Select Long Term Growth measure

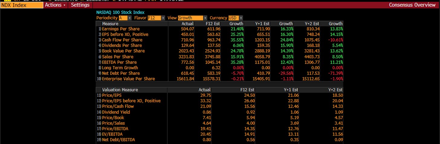coord(120,68)
